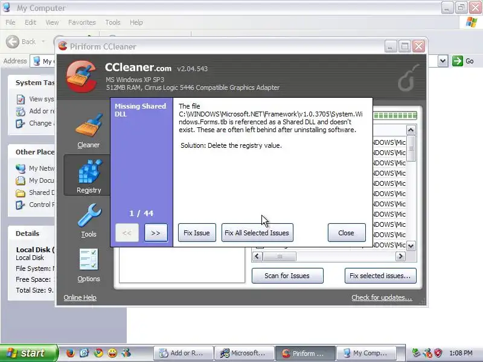Click Check for updates... link

pos(382,297)
